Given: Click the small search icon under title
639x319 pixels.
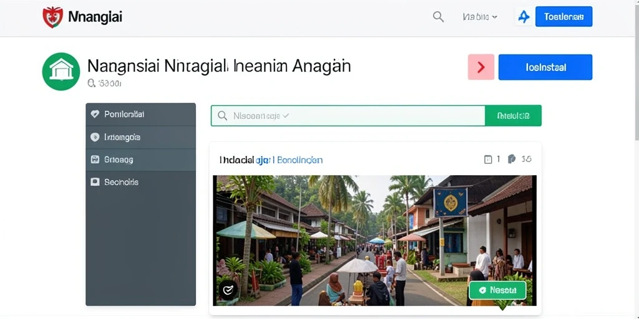Looking at the screenshot, I should [91, 83].
